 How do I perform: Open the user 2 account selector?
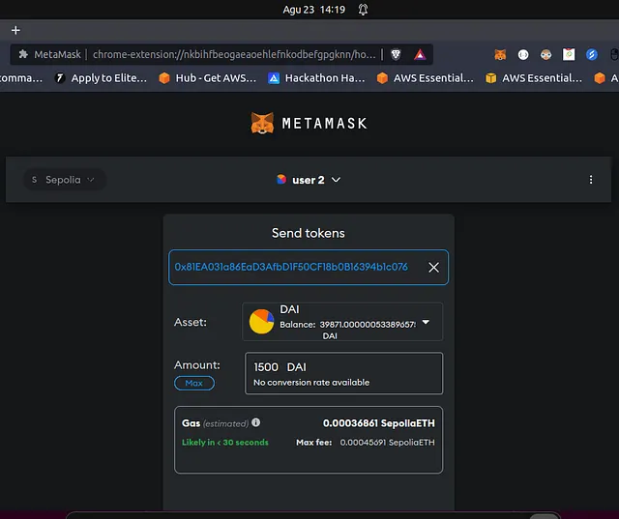[309, 180]
